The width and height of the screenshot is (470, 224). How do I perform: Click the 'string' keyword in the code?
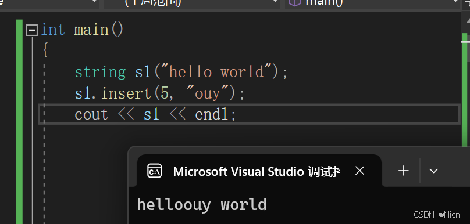tap(100, 73)
